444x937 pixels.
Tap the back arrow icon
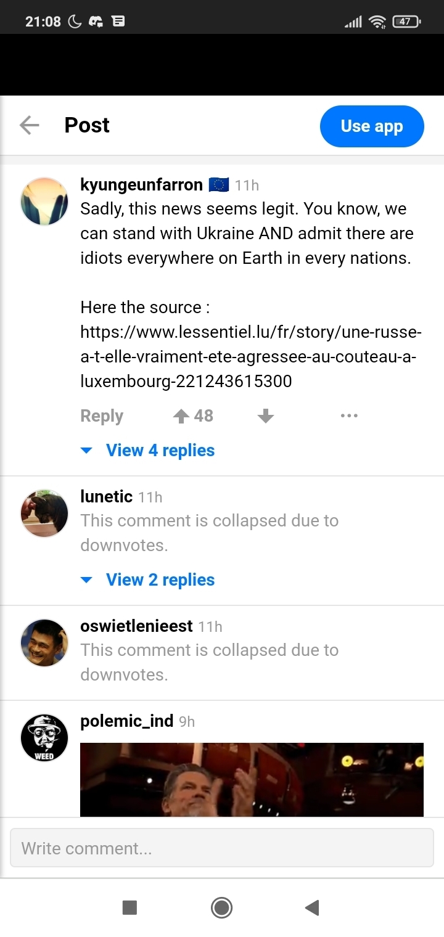(29, 126)
